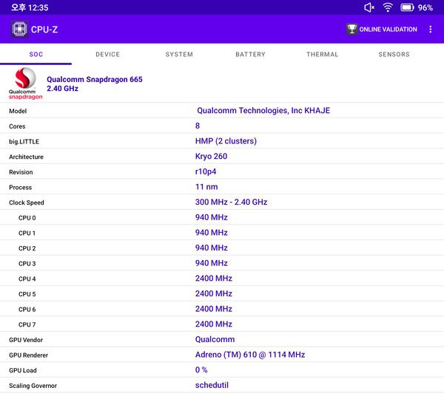This screenshot has width=444, height=402.
Task: Tap the 'CPU-Z' title text
Action: tap(44, 30)
